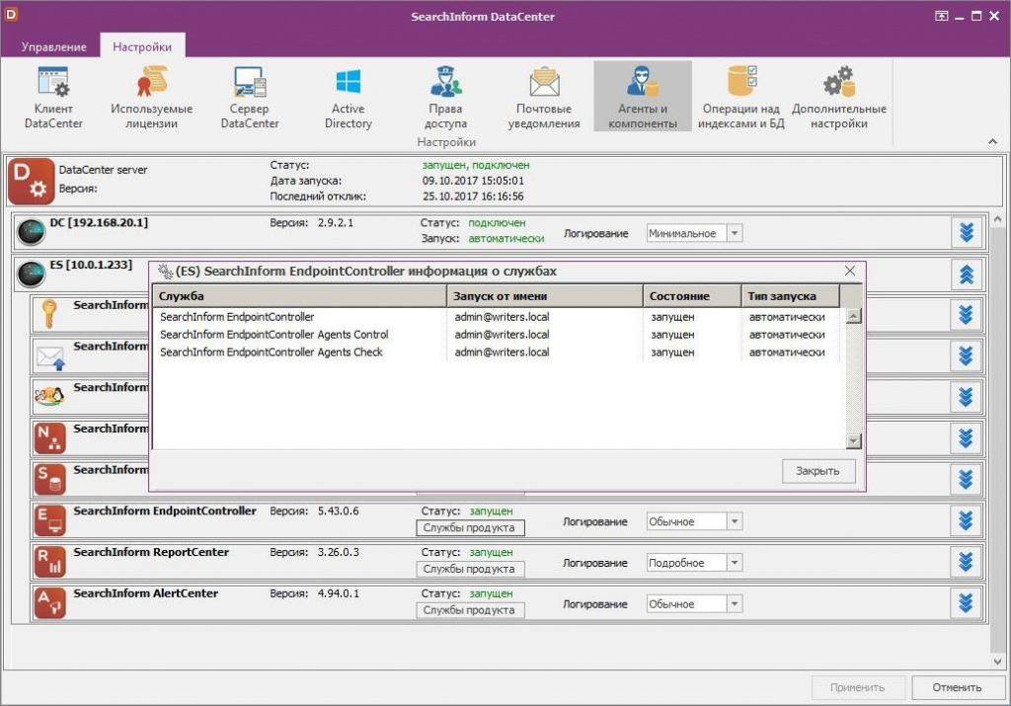Expand the EndpointController row chevrons
The image size is (1011, 706).
pyautogui.click(x=966, y=521)
